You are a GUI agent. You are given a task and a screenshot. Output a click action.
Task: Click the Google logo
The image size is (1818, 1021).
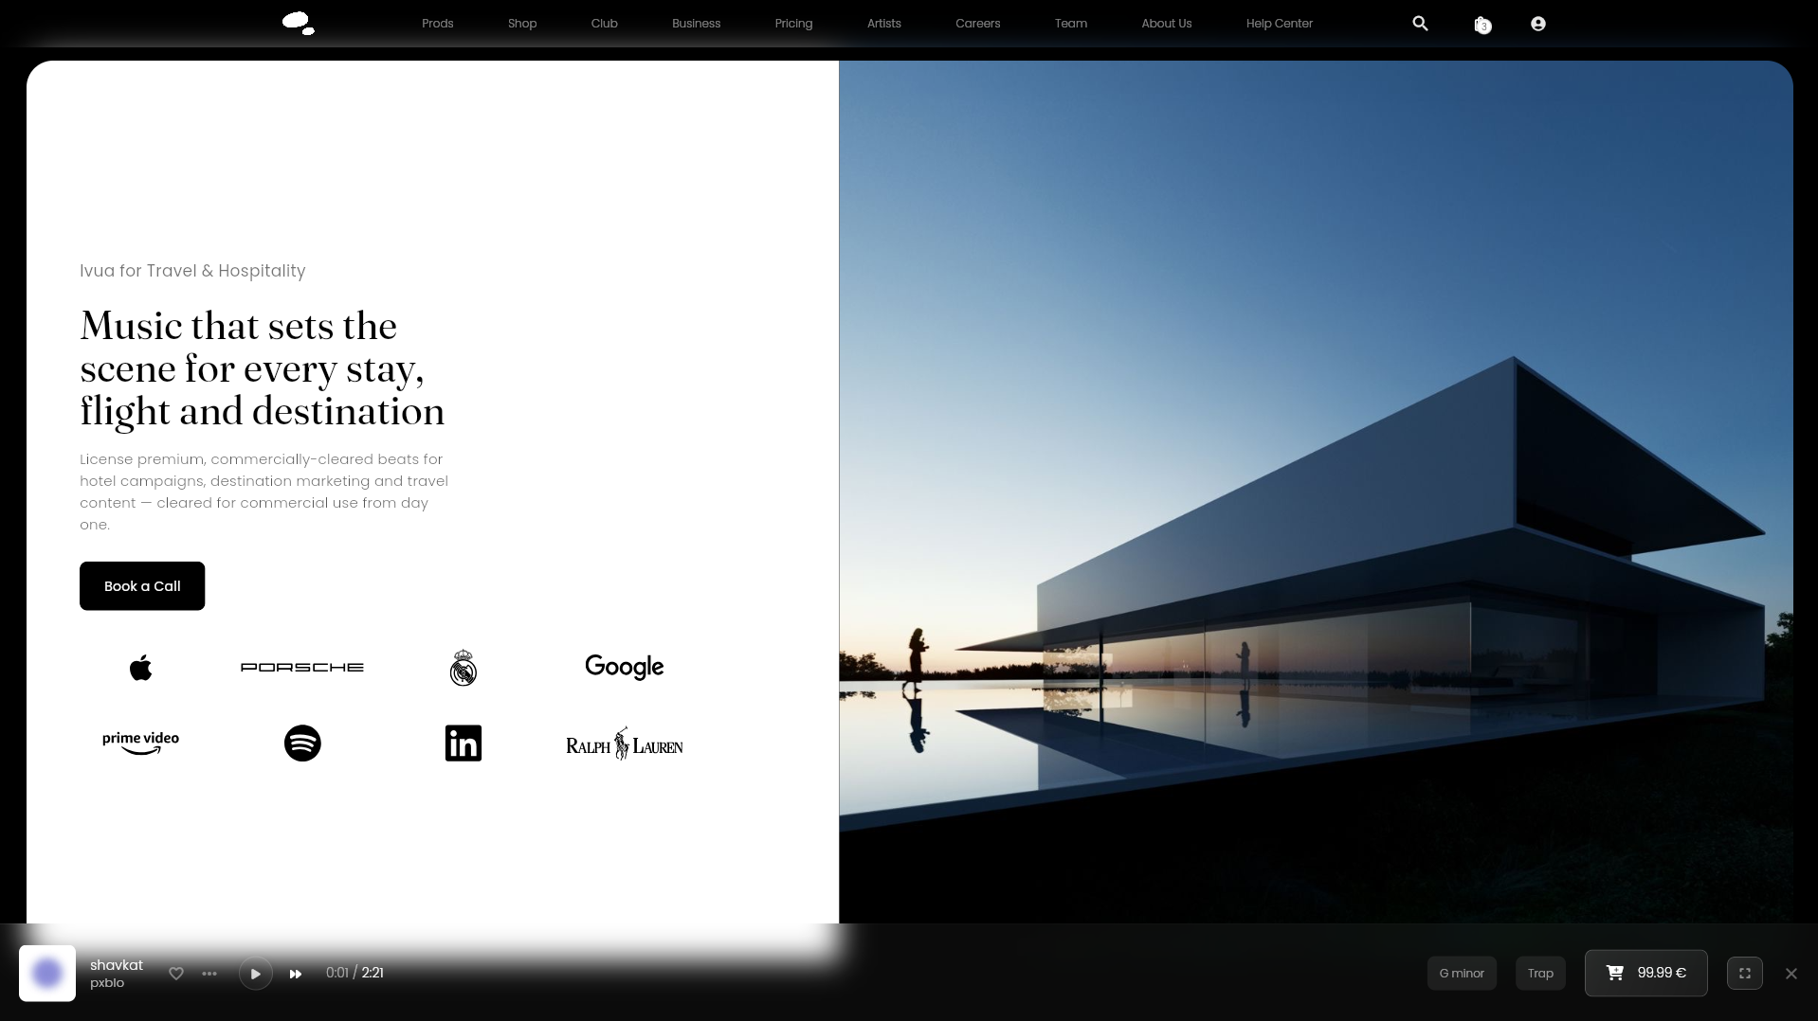tap(625, 667)
